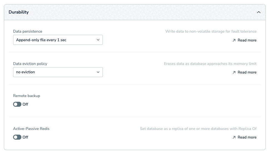The image size is (271, 154).
Task: Open Read more link for Active-Passive Redis
Action: tap(244, 137)
